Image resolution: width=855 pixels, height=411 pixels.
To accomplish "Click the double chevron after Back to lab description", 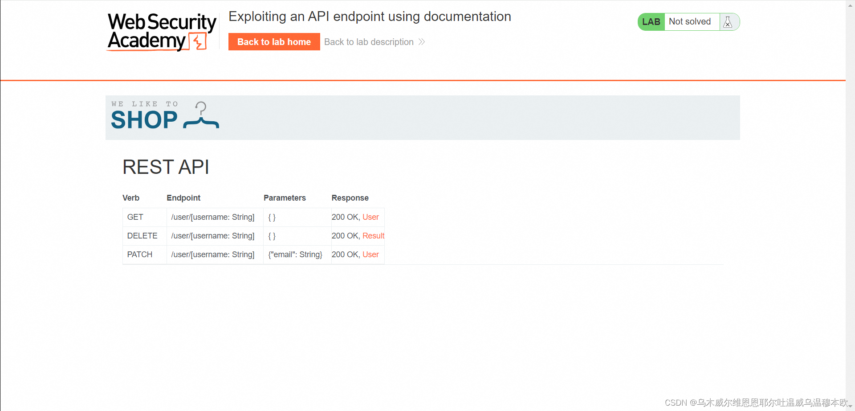I will (421, 42).
